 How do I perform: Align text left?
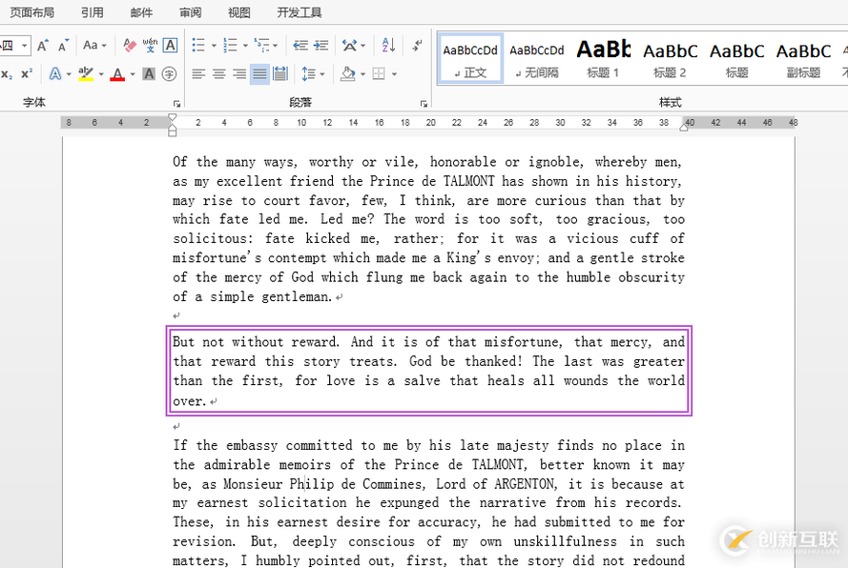click(198, 74)
